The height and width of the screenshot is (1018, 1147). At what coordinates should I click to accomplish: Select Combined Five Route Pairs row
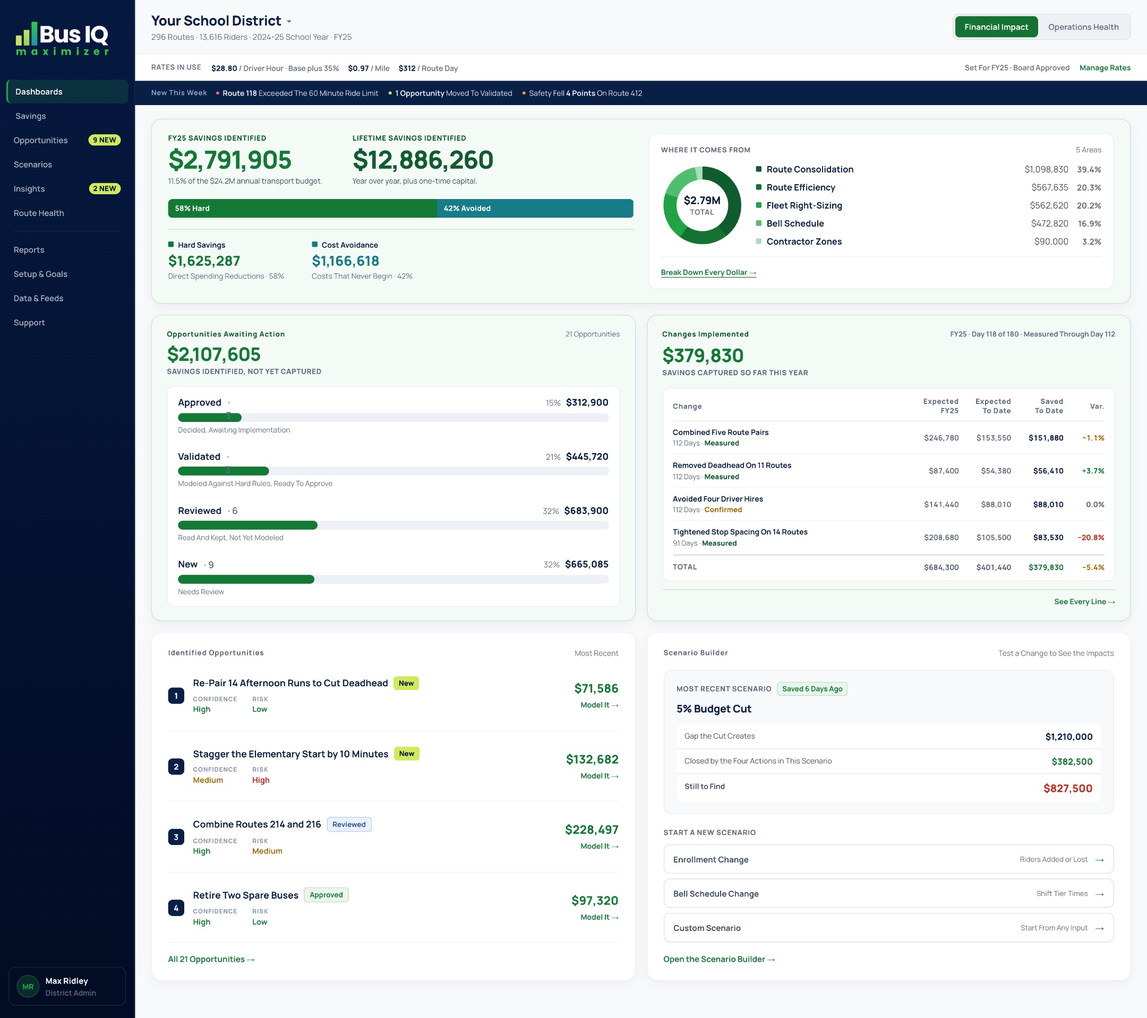(x=888, y=437)
